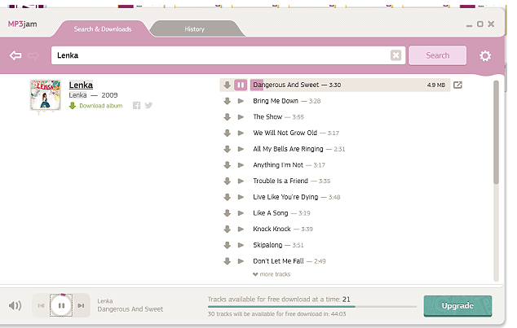This screenshot has width=517, height=328.
Task: Pause Dangerous And Sweet in track list
Action: 241,85
